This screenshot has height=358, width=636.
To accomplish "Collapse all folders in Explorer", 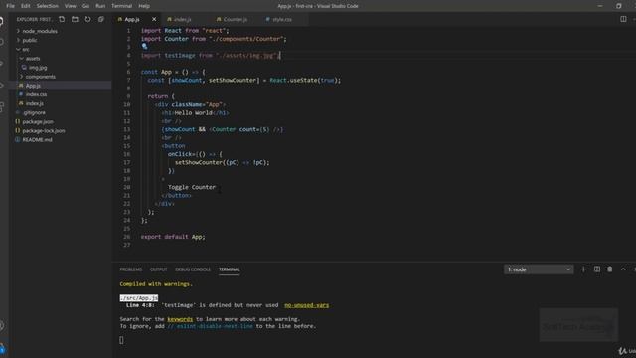I will coord(101,19).
